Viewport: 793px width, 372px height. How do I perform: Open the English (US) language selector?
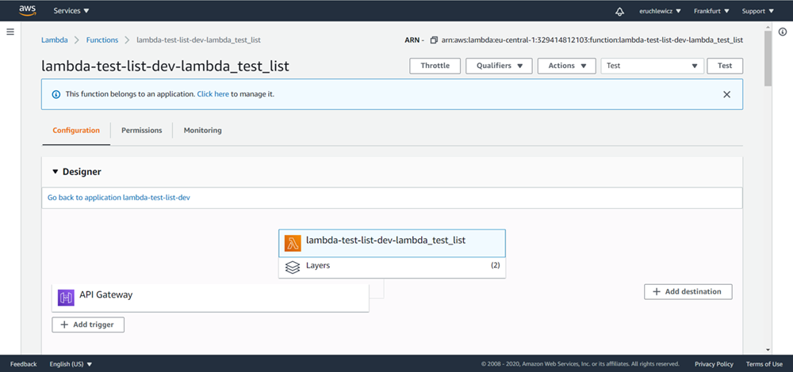tap(71, 364)
